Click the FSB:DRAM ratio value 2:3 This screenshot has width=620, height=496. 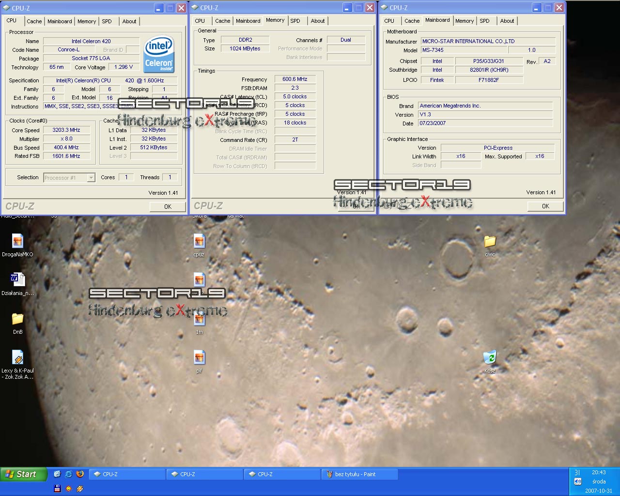[295, 88]
